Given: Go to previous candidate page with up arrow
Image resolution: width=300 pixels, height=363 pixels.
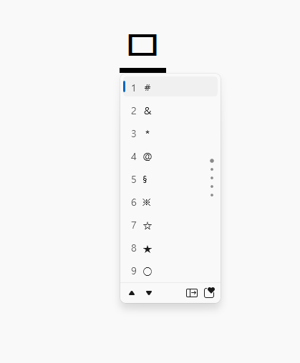Looking at the screenshot, I should click(x=132, y=293).
